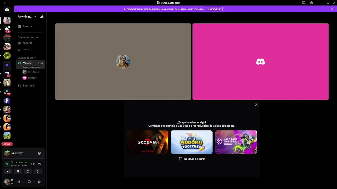Click the Voz conectada status text

[20, 162]
